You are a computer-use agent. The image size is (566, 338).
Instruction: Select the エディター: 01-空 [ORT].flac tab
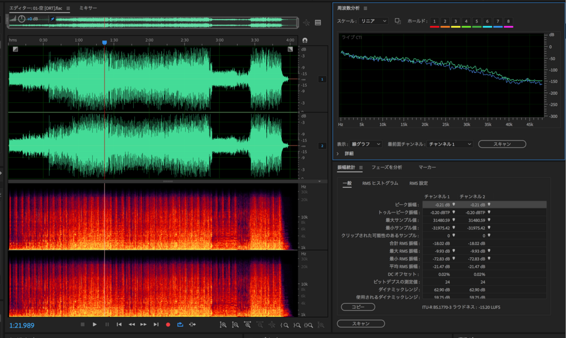[x=35, y=8]
